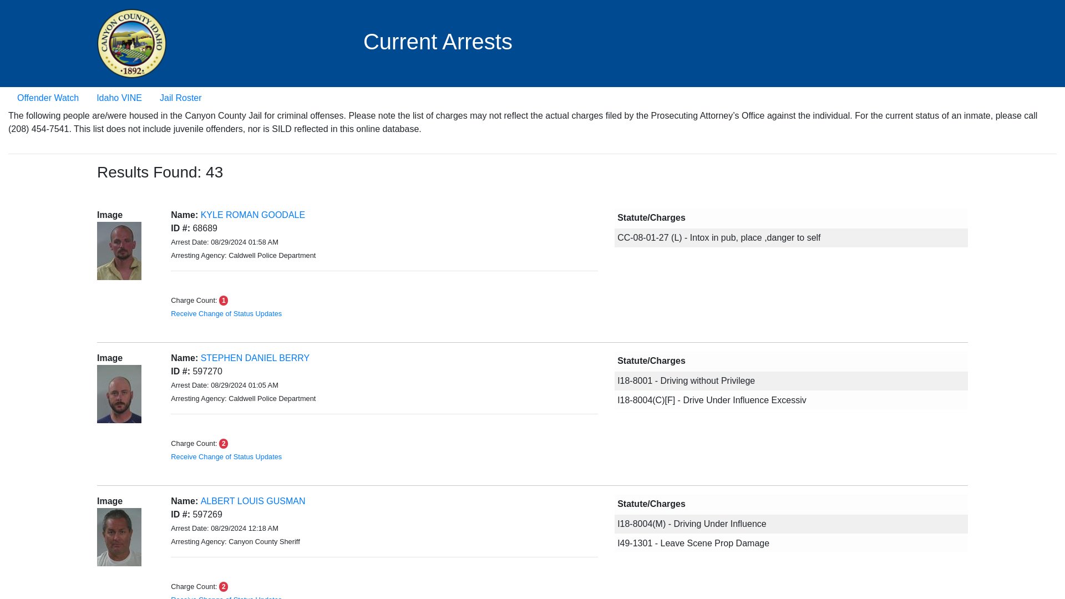
Task: Receive status updates for Kyle Goodale
Action: pyautogui.click(x=226, y=314)
